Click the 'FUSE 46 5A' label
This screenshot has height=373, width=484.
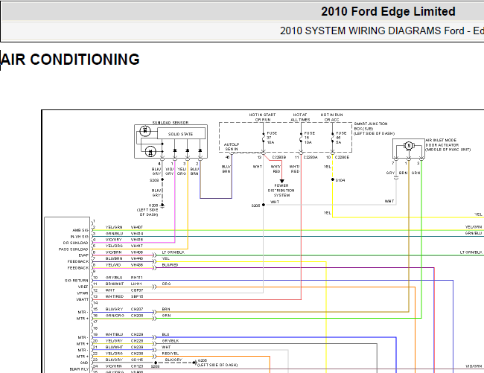(341, 138)
